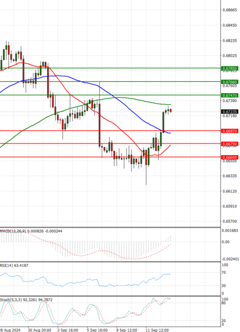Click the green 0.67850 resistance level label

pos(230,68)
